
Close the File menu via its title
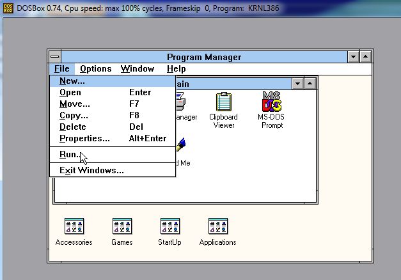(x=62, y=69)
